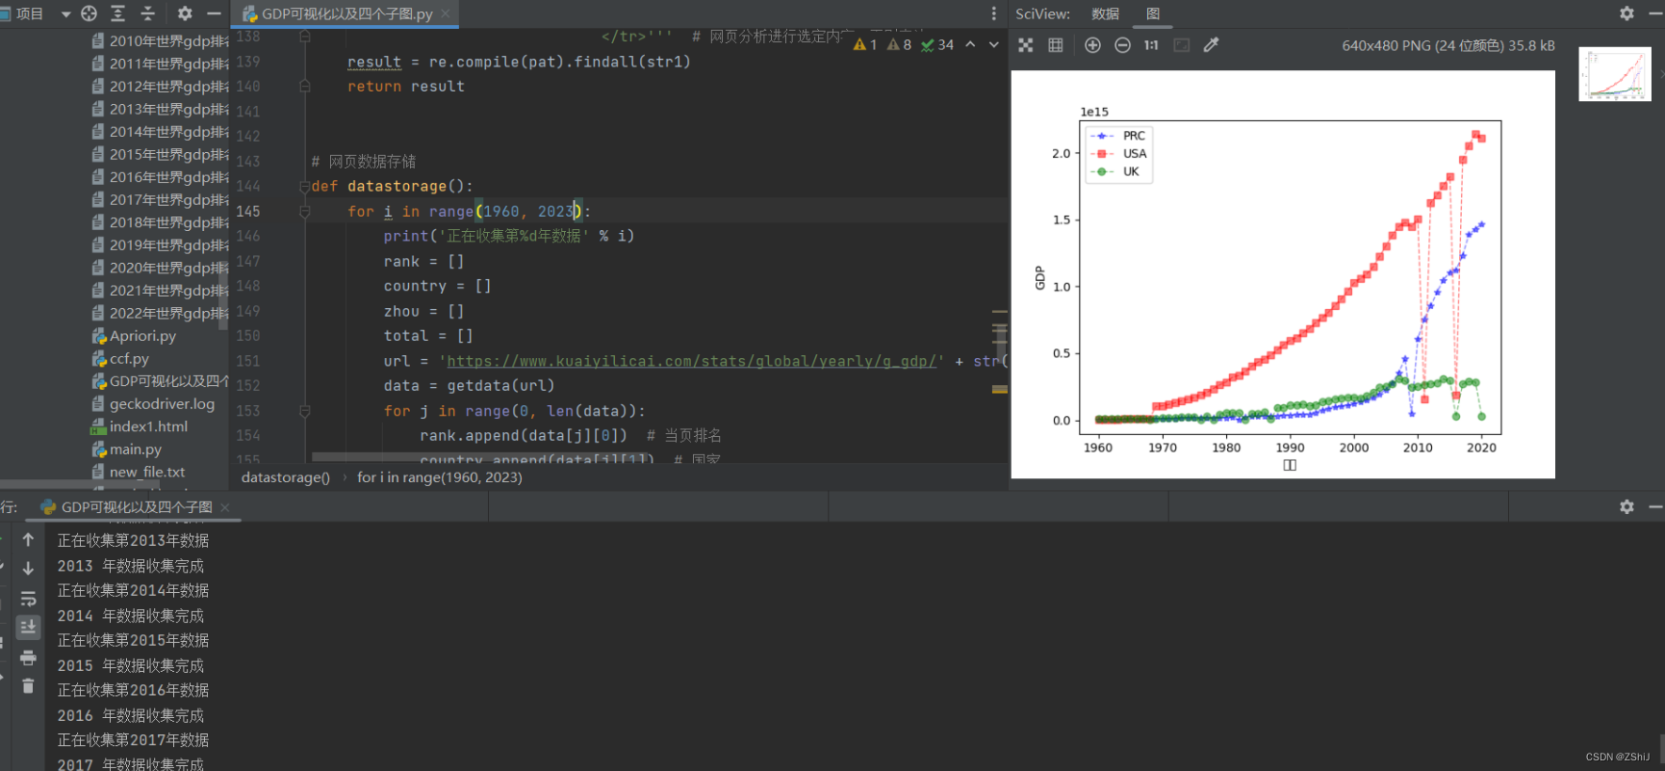Select GDP可视化以及四个子图 file in project tree
The height and width of the screenshot is (771, 1665).
[160, 380]
